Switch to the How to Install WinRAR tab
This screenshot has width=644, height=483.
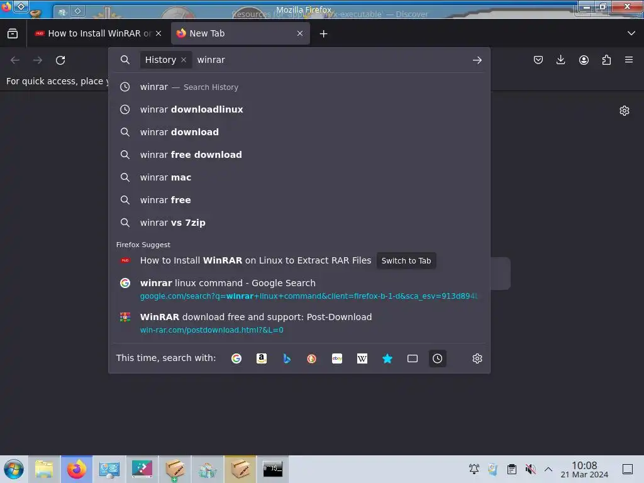[98, 33]
